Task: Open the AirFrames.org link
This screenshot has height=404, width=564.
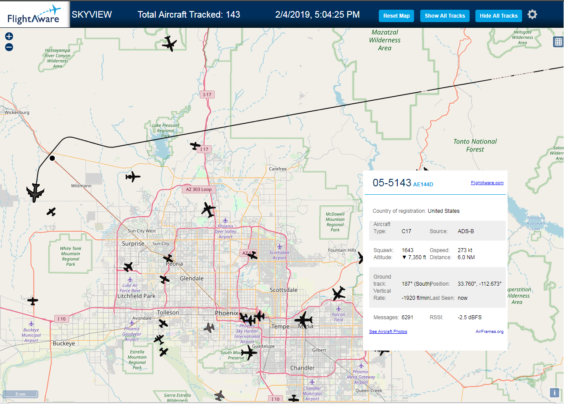Action: (x=489, y=331)
